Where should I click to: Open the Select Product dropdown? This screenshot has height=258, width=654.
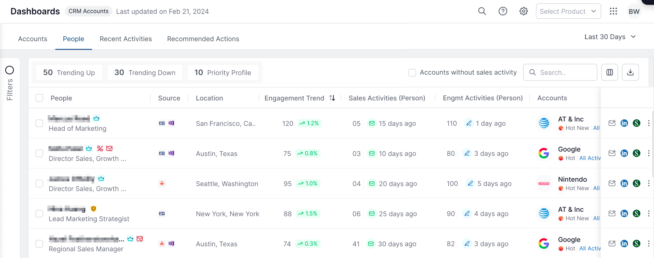click(x=568, y=11)
